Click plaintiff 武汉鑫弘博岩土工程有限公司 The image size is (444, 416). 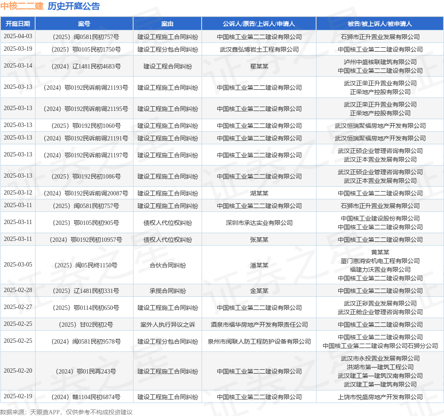[x=259, y=49]
